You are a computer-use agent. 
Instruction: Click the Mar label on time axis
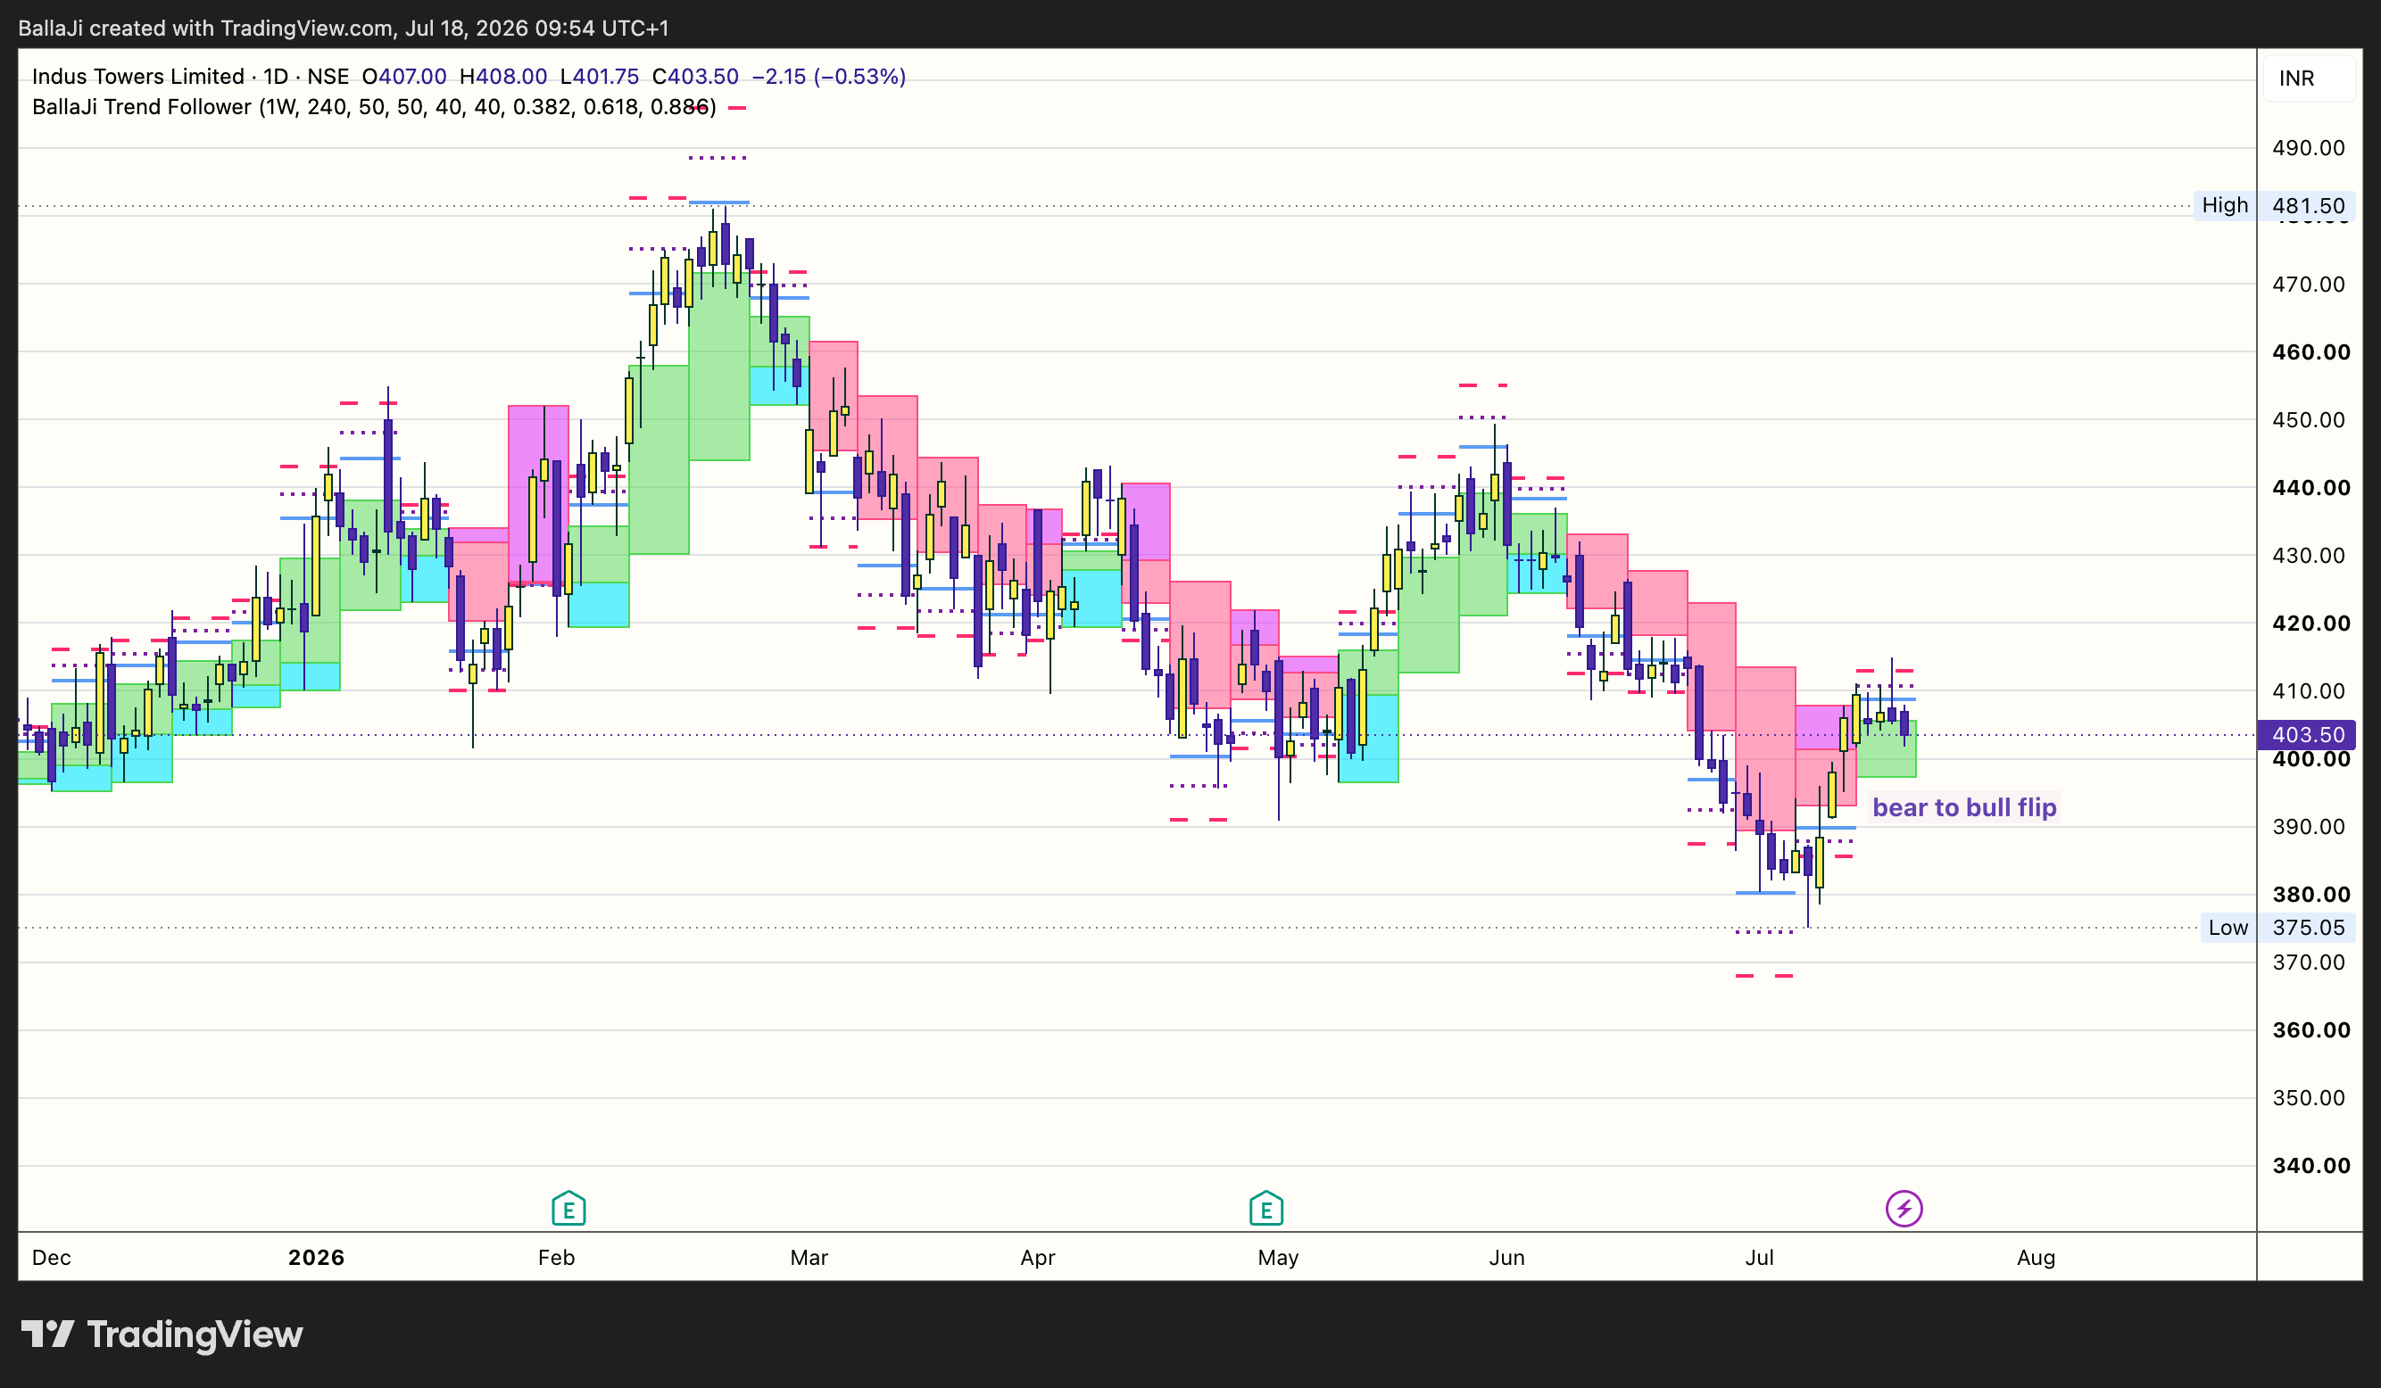click(x=809, y=1258)
